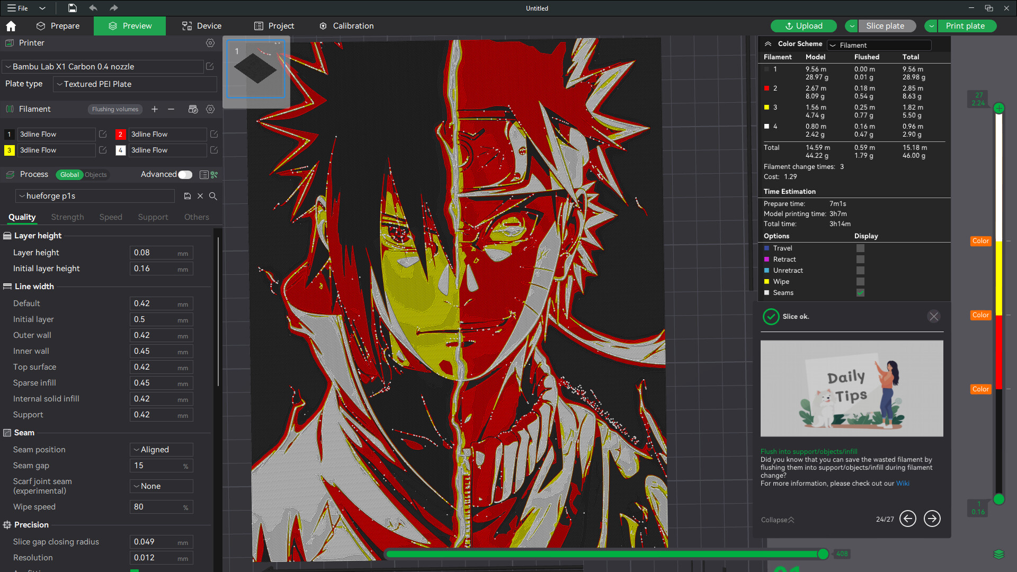Collapse the Color Scheme panel
1017x572 pixels.
pos(768,44)
